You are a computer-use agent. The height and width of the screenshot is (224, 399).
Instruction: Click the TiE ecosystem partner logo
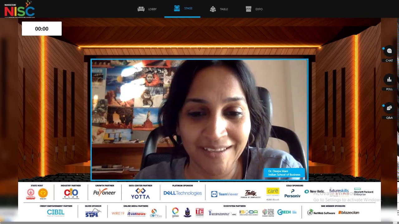point(199,212)
